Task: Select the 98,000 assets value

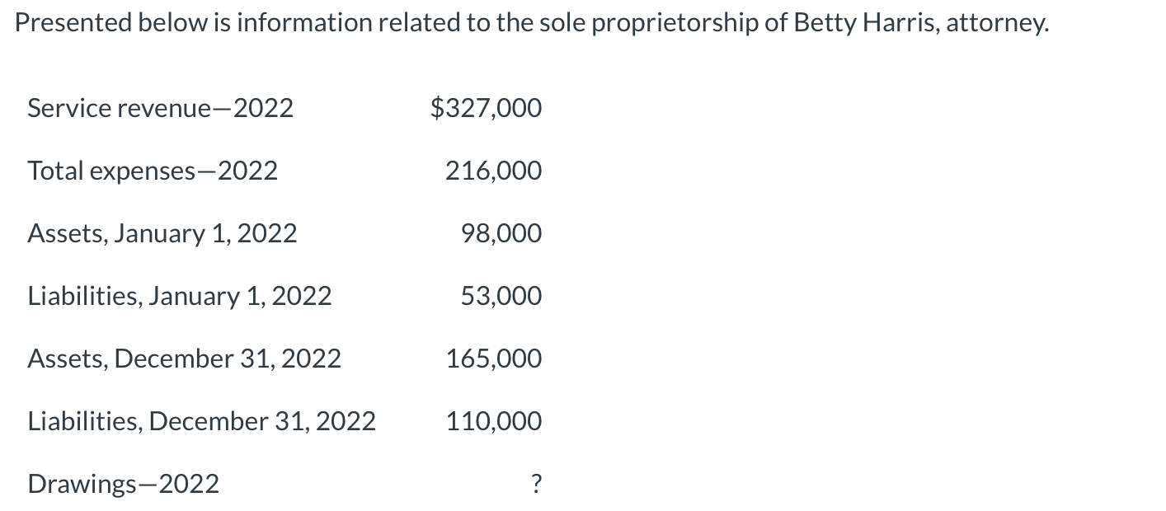Action: [501, 233]
